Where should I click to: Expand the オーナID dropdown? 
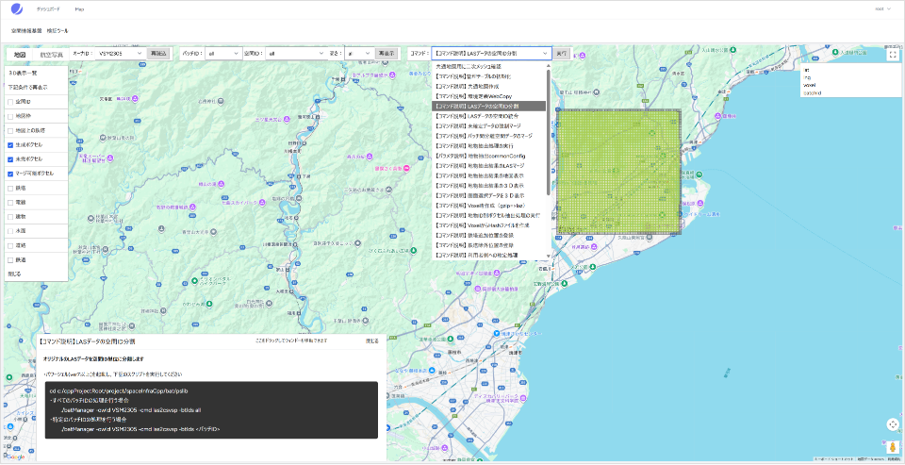pos(119,54)
